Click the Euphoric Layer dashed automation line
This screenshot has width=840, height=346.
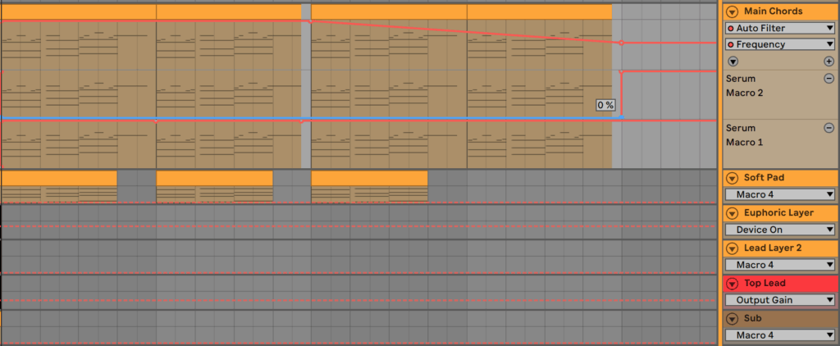(x=359, y=226)
